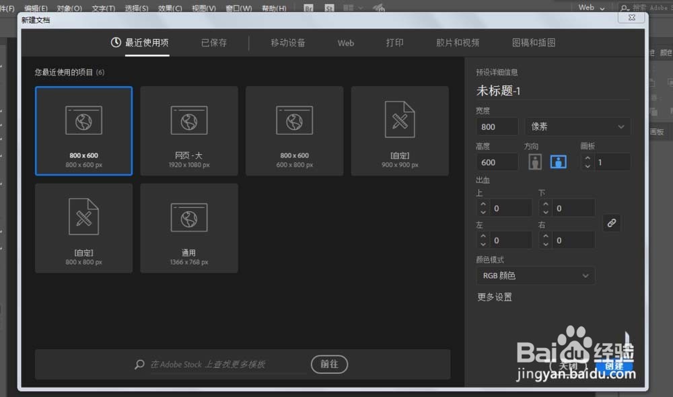Open the RGB 颜色 color mode dropdown
Image resolution: width=673 pixels, height=397 pixels.
coord(536,275)
